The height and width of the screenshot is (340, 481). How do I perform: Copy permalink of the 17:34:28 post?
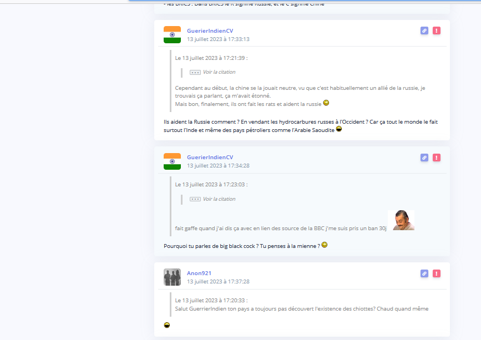click(x=424, y=158)
